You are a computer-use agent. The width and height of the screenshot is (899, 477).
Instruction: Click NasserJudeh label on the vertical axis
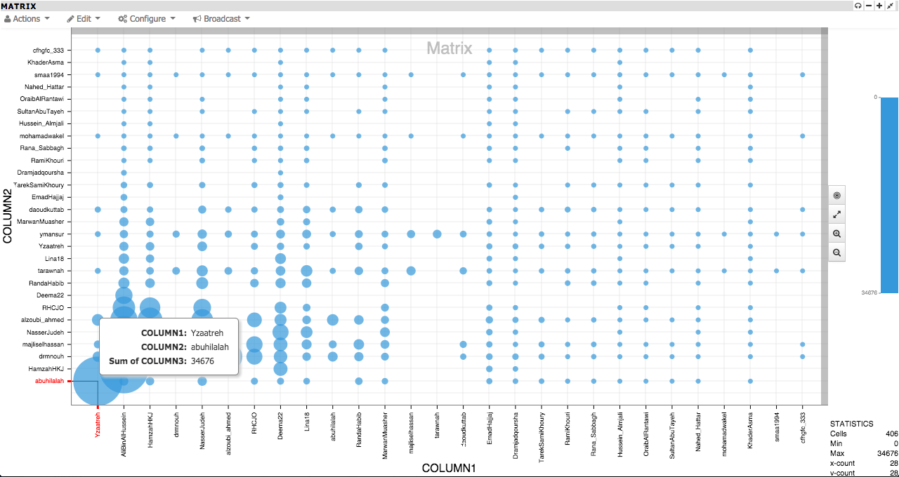tap(46, 332)
